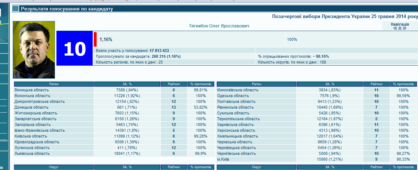Viewport: 418px width, 170px height.
Task: Open Львівська область region link
Action: [32, 153]
